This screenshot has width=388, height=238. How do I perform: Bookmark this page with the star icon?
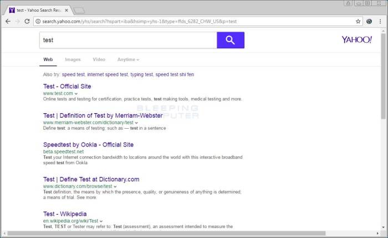tap(358, 22)
